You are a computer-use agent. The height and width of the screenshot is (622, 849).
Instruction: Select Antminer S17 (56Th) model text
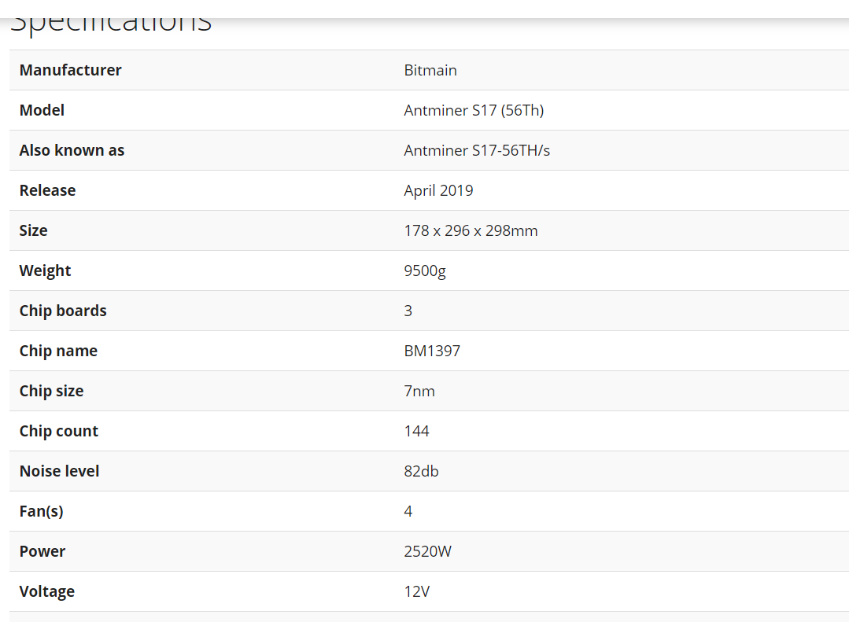click(x=474, y=110)
